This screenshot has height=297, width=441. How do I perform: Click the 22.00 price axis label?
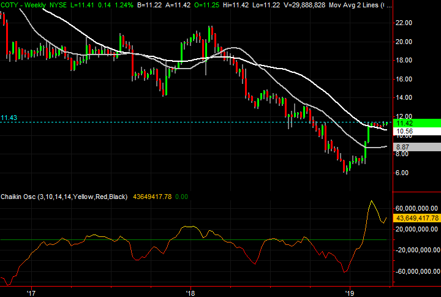pos(405,23)
